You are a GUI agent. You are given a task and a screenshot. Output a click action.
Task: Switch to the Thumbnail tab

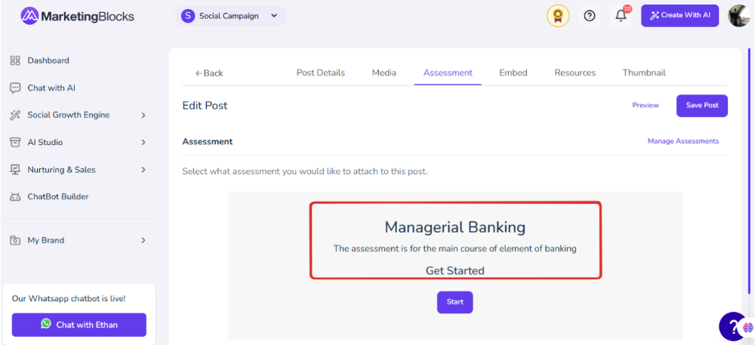click(644, 72)
